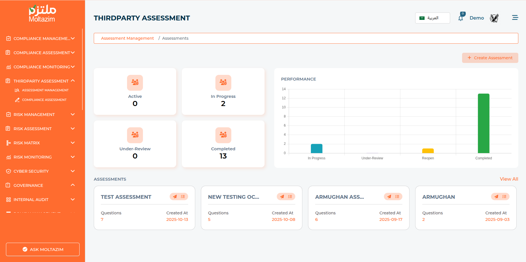Screen dimensions: 526x262
Task: Switch language to Arabic
Action: tap(432, 18)
